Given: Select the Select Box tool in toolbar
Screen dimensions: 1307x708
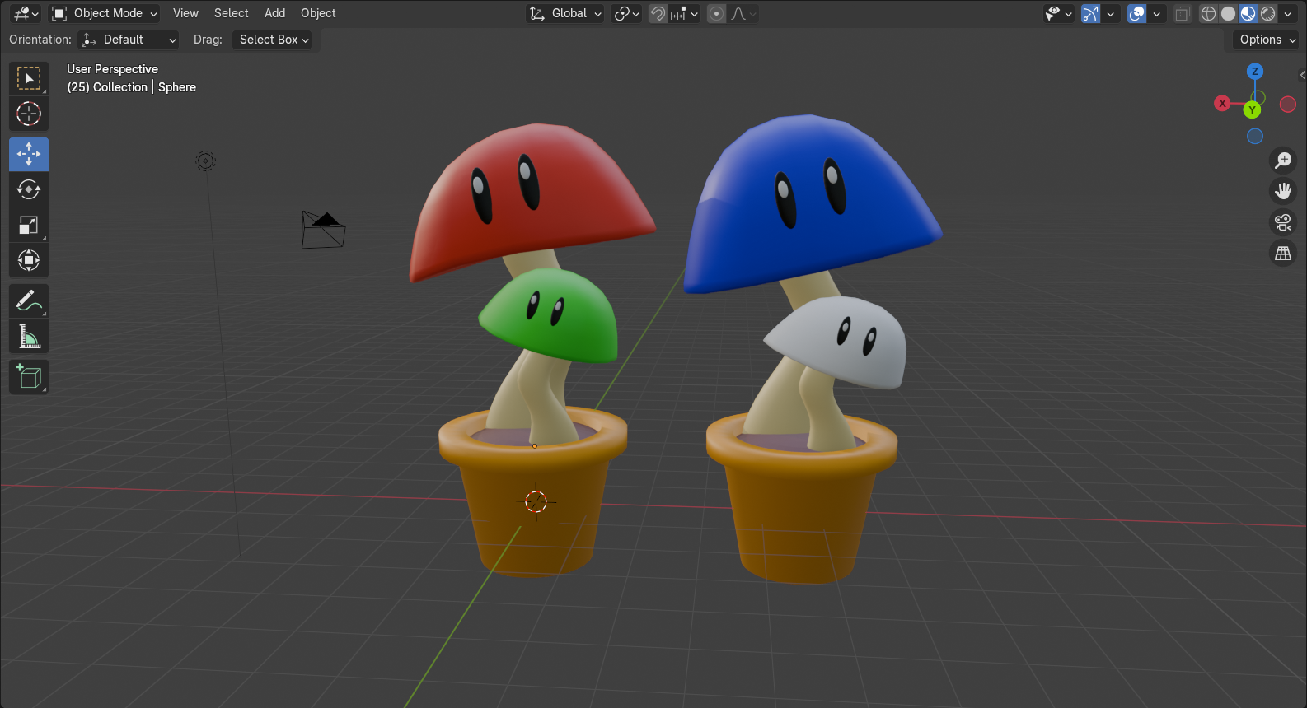Looking at the screenshot, I should 29,78.
